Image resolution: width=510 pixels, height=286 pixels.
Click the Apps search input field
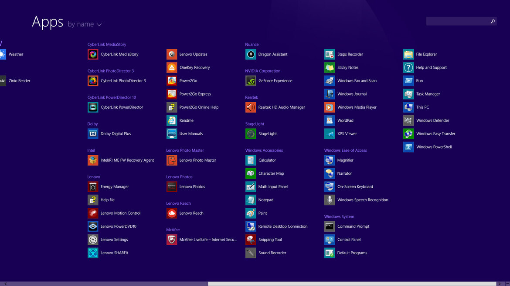[458, 21]
